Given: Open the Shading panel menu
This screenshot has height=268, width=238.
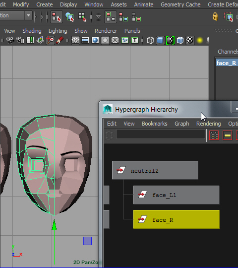Looking at the screenshot, I should click(32, 31).
